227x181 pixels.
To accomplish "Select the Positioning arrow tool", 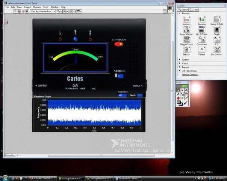I will click(x=182, y=90).
